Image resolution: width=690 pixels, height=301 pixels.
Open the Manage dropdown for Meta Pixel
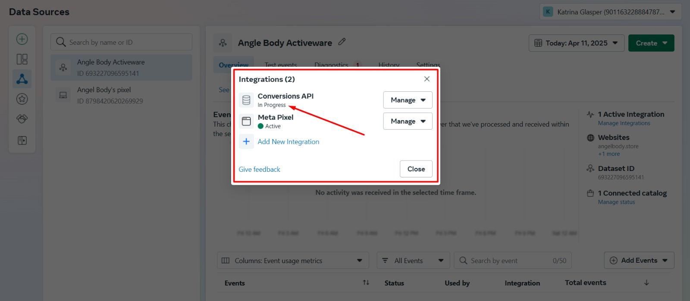[x=408, y=121]
